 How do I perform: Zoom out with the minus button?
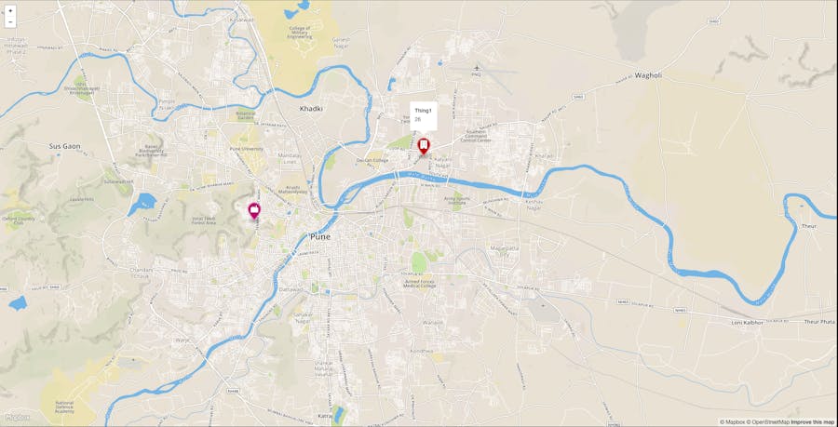pyautogui.click(x=10, y=22)
